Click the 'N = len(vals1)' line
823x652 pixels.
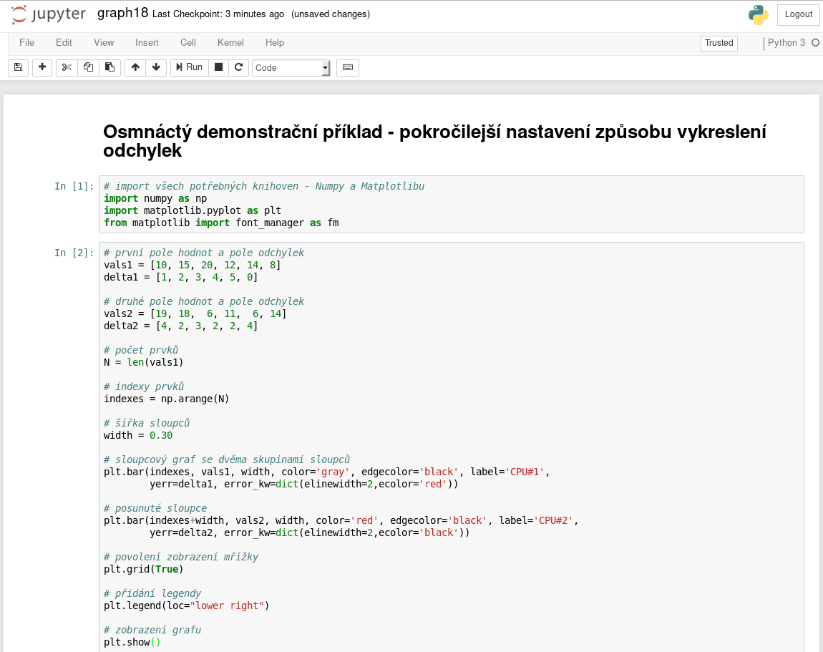144,362
